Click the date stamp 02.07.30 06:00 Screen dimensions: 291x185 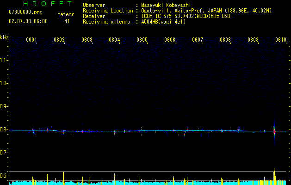point(28,21)
